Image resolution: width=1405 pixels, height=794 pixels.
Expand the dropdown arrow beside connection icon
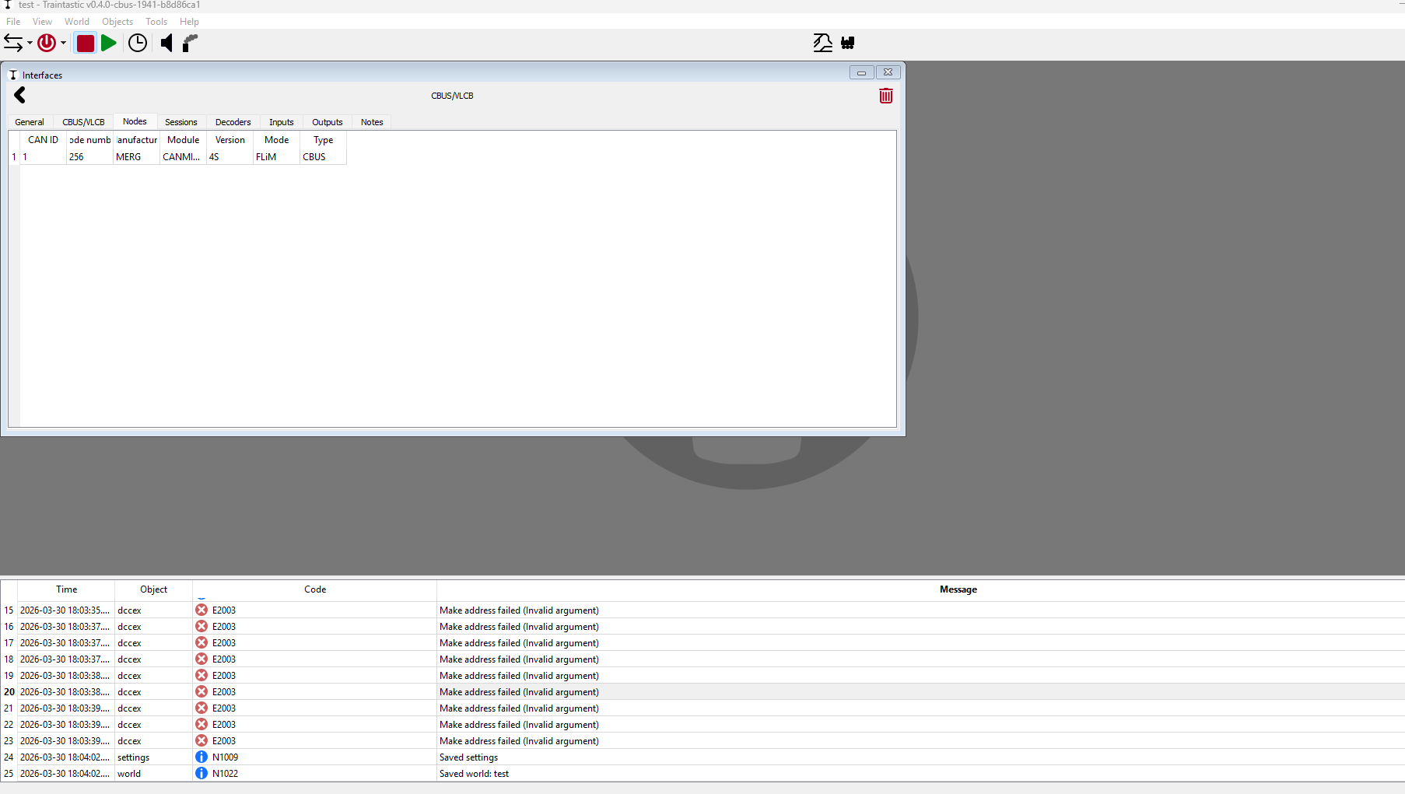pos(30,44)
